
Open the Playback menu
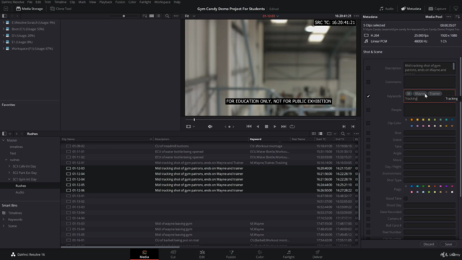pos(105,2)
